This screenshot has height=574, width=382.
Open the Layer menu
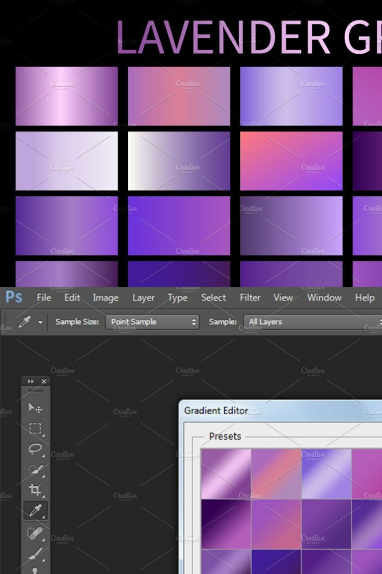(x=143, y=297)
